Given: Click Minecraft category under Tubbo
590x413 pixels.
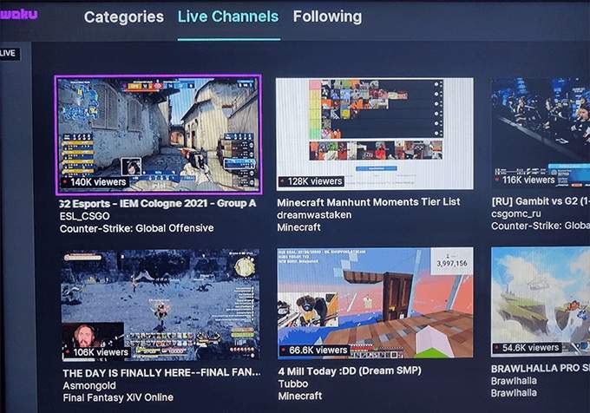Looking at the screenshot, I should point(300,396).
